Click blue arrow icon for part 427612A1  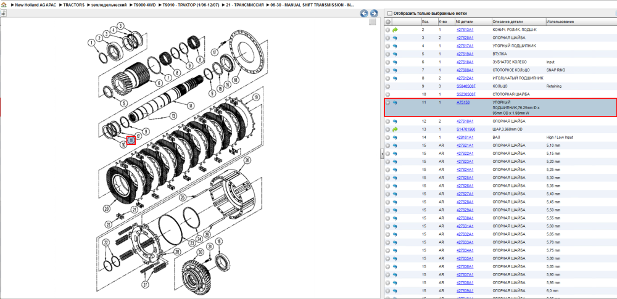click(x=395, y=78)
